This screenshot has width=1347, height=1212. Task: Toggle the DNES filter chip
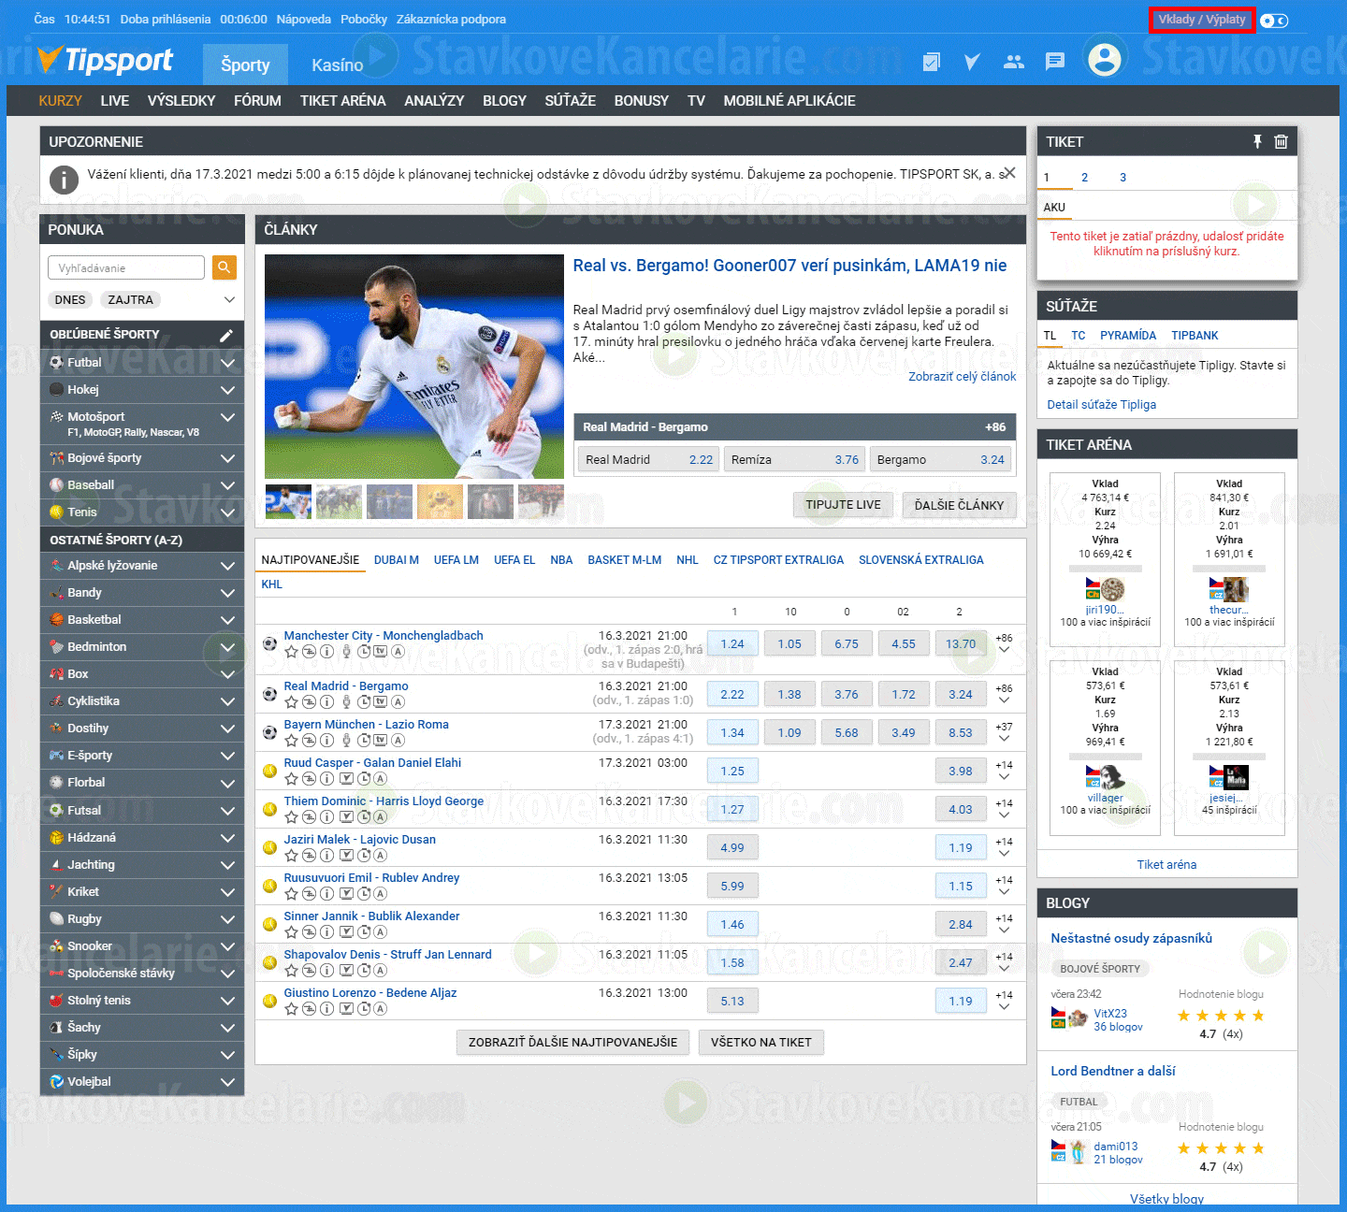click(70, 300)
